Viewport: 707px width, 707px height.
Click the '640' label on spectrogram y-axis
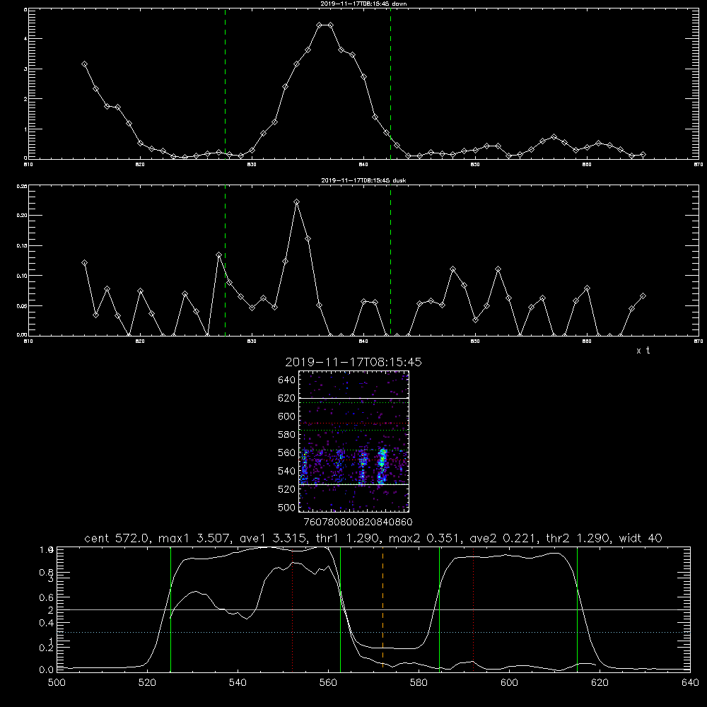(x=287, y=380)
